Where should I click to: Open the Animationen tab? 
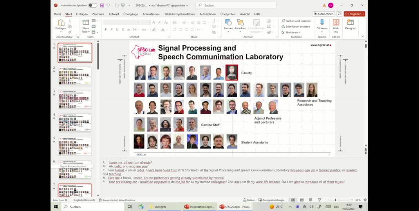pyautogui.click(x=151, y=14)
